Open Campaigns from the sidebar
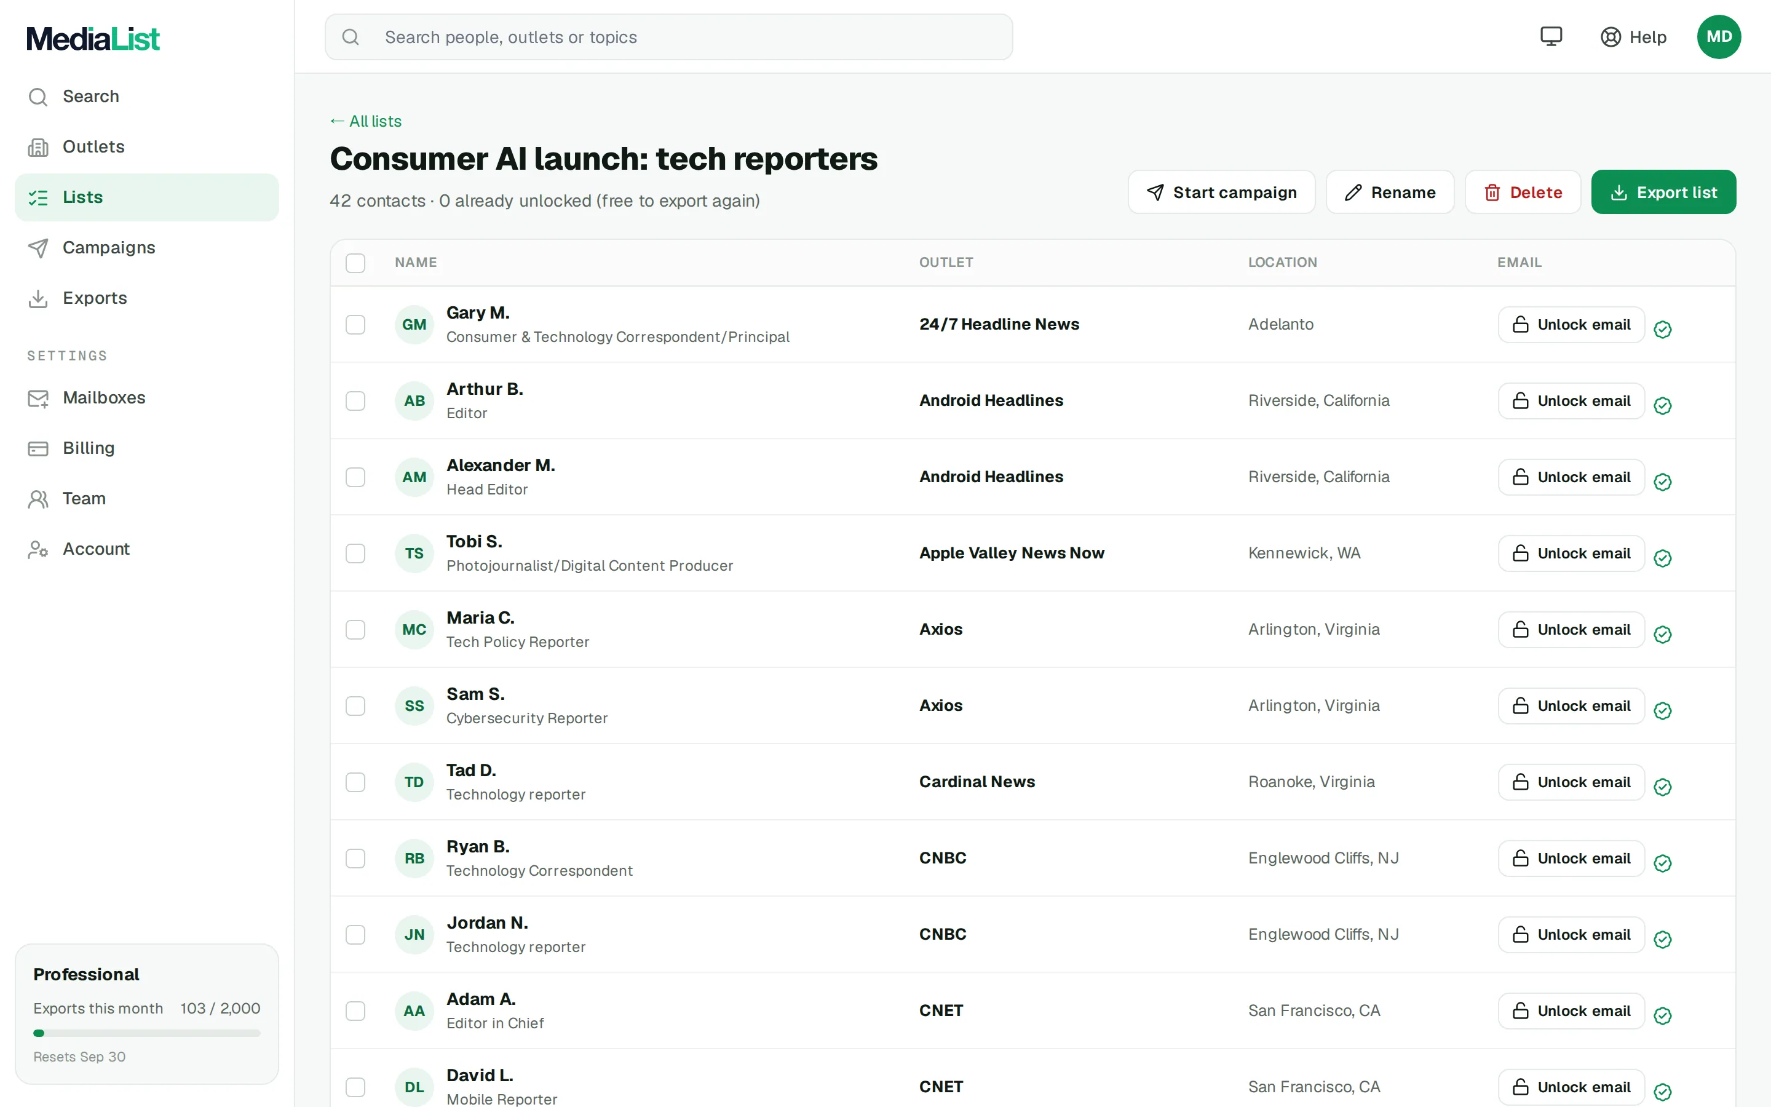 pyautogui.click(x=146, y=247)
